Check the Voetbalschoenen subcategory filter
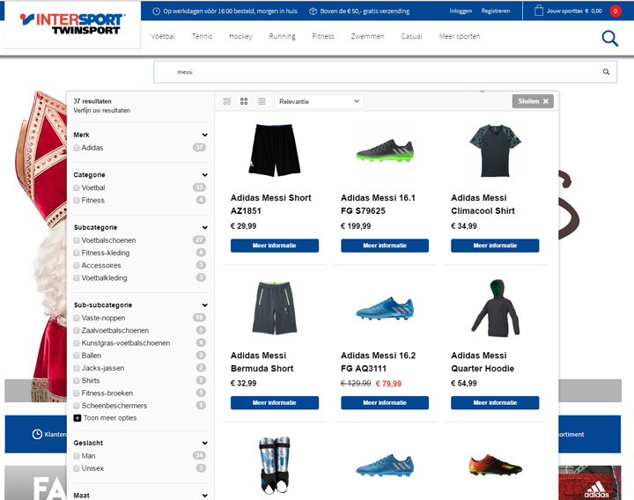Viewport: 634px width, 500px height. click(x=77, y=240)
